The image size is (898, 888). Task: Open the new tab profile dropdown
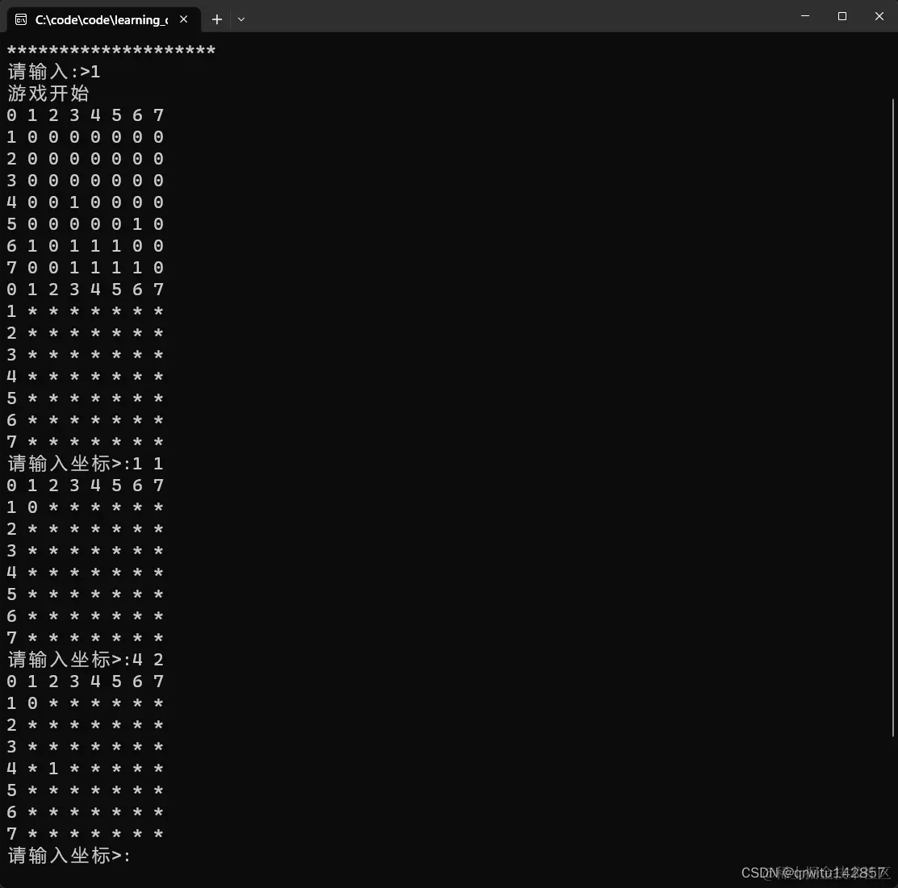click(241, 19)
